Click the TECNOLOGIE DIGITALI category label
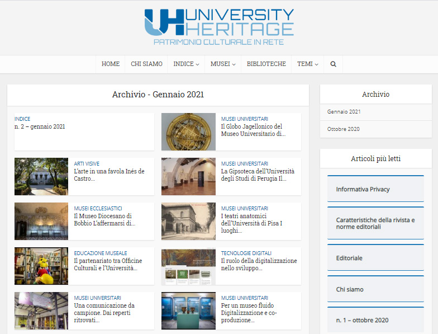The image size is (438, 334). click(246, 253)
